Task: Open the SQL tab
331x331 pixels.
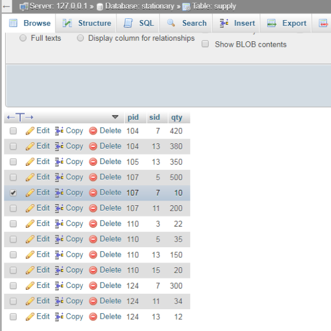Action: (139, 23)
